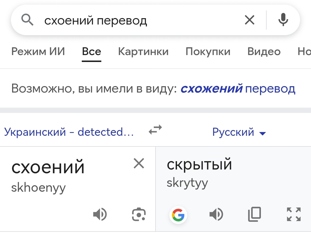
Task: Expand translation to fullscreen
Action: [x=294, y=214]
